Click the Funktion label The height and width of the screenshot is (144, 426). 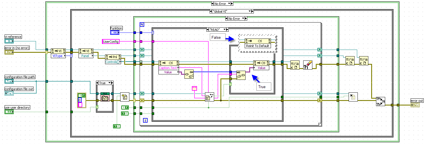click(116, 28)
